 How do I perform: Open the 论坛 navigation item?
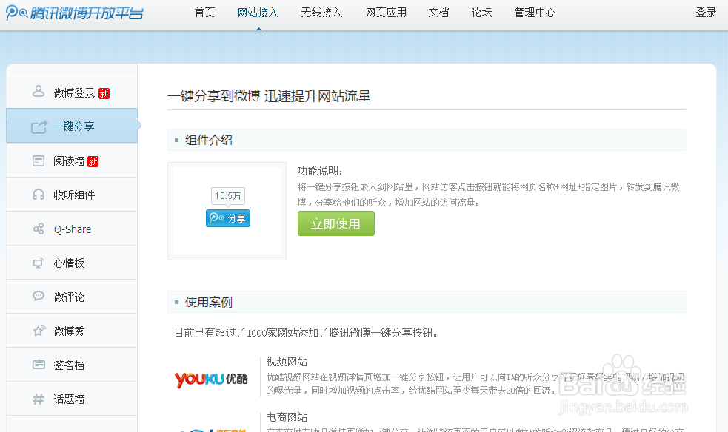481,13
